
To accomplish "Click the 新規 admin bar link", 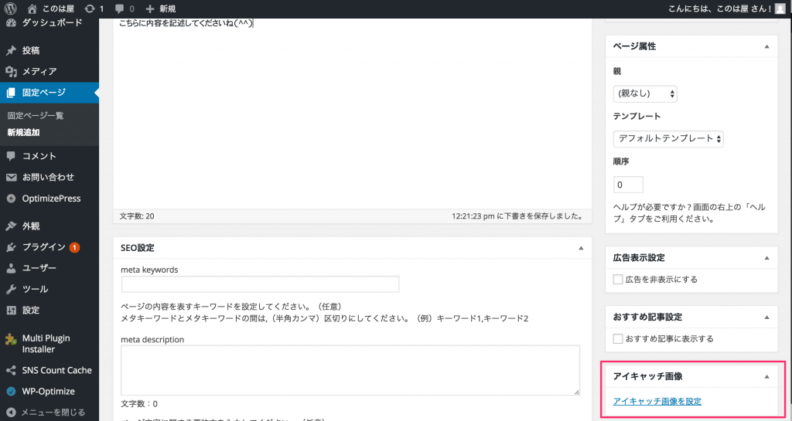I will click(167, 8).
